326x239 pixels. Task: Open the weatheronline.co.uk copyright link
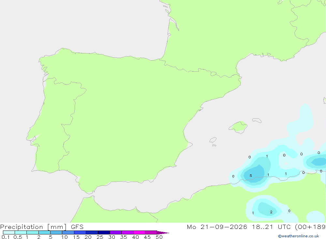pos(299,236)
